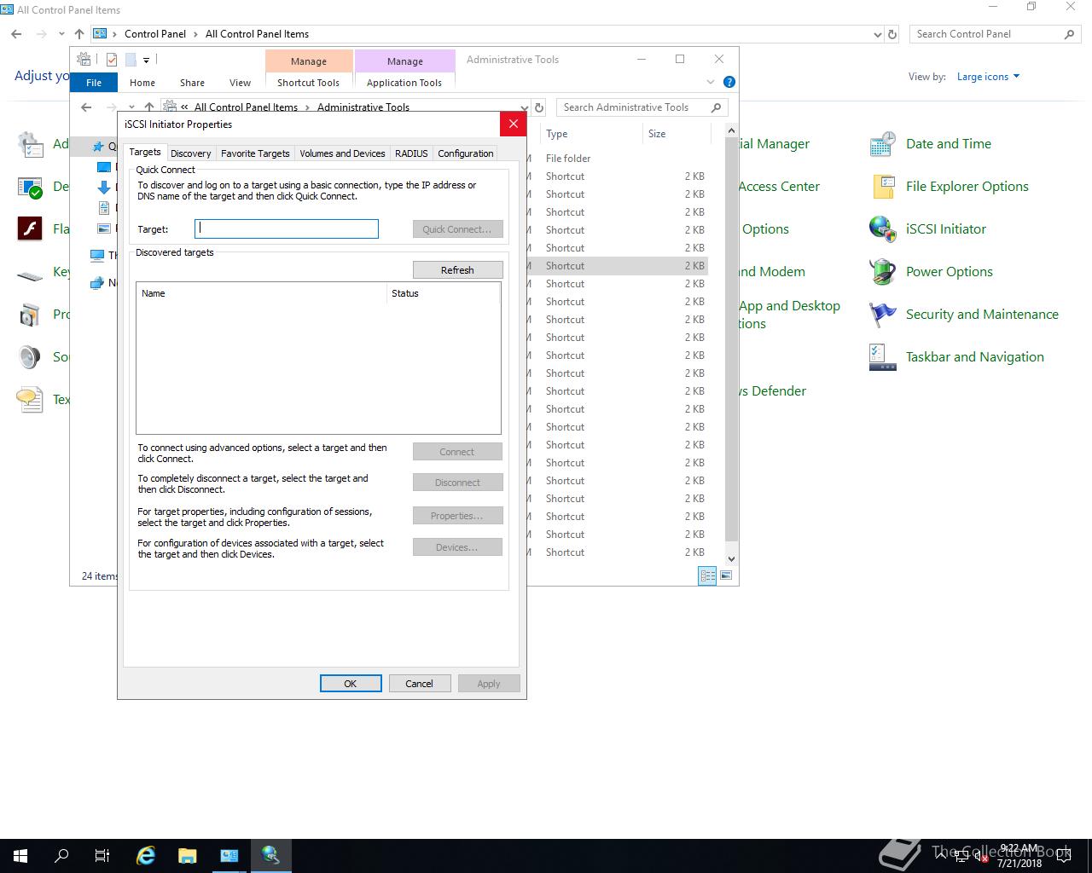Sort discovered targets by Status column
The image size is (1092, 873).
pyautogui.click(x=443, y=293)
